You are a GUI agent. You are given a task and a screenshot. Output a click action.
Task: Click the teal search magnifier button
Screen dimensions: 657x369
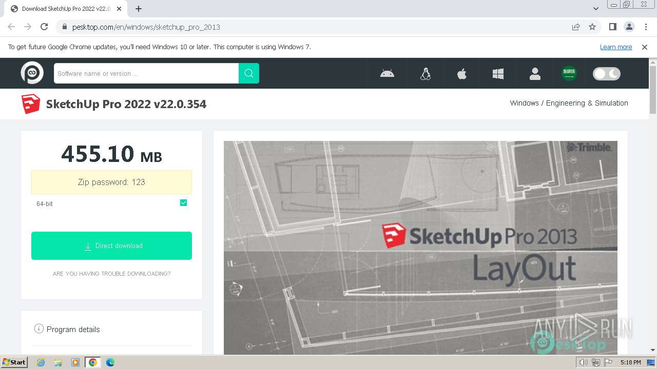tap(249, 73)
